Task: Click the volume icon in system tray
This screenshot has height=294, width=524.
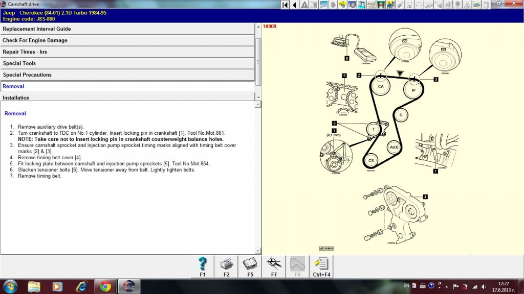Action: tap(484, 286)
